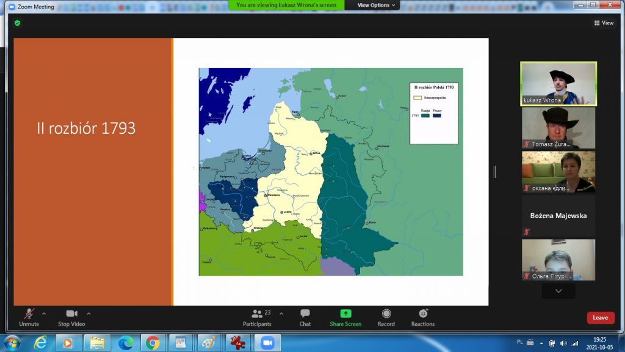Open the View Options menu
625x352 pixels.
coord(376,5)
